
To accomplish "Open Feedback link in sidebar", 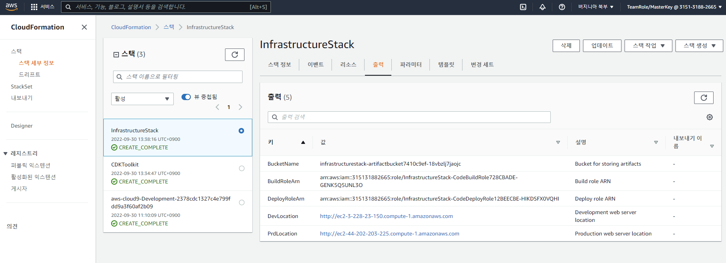I will [12, 227].
